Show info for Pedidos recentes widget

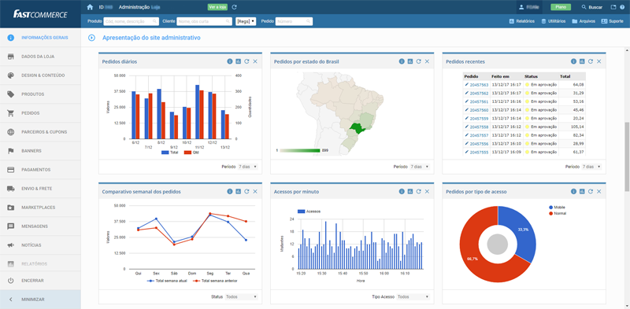click(574, 61)
